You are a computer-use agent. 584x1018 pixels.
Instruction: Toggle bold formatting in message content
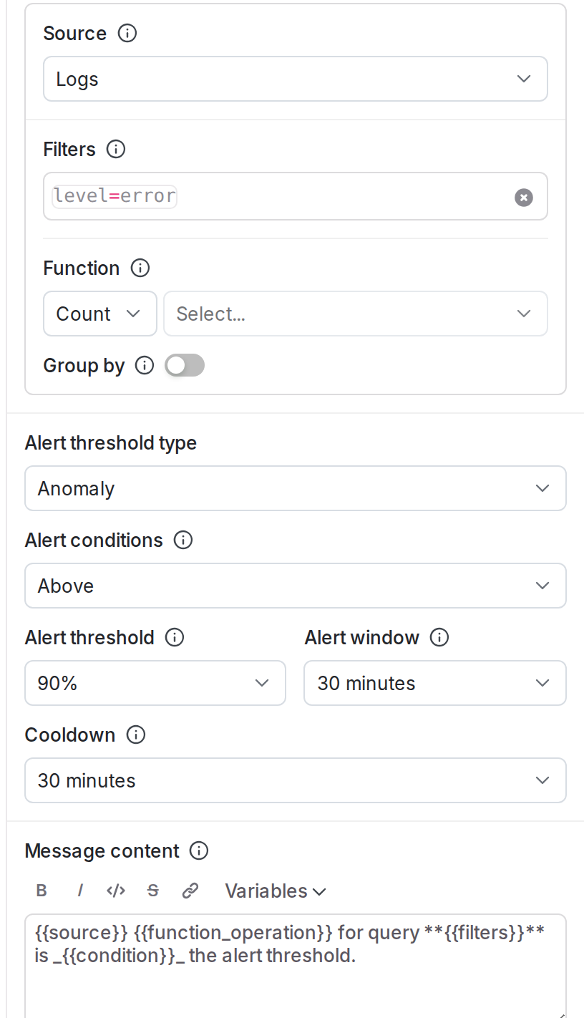(41, 890)
